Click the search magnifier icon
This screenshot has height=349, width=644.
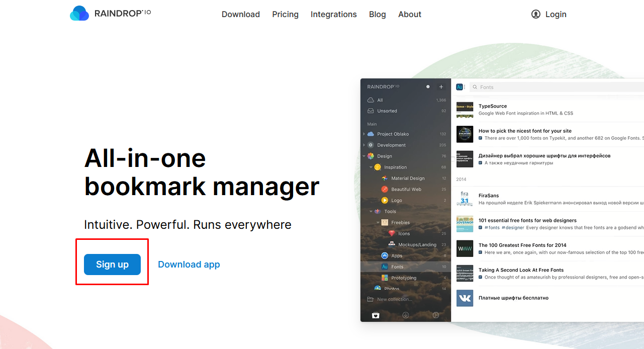coord(475,87)
